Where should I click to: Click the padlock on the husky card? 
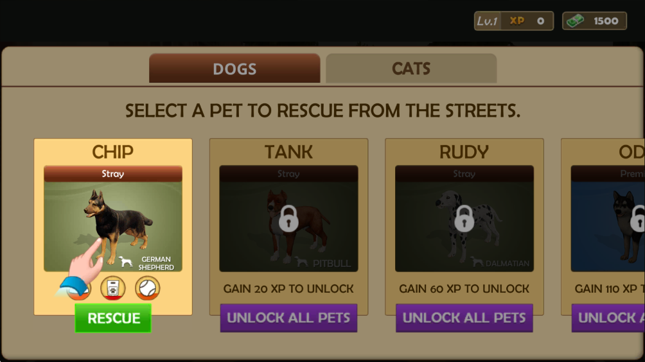pyautogui.click(x=637, y=218)
